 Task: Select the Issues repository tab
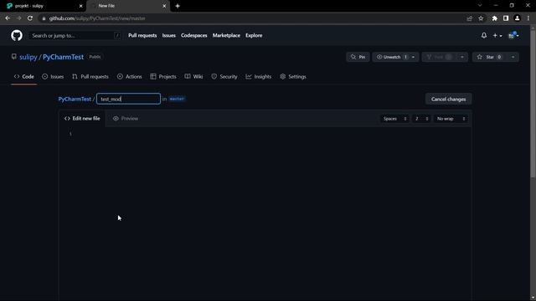point(53,77)
